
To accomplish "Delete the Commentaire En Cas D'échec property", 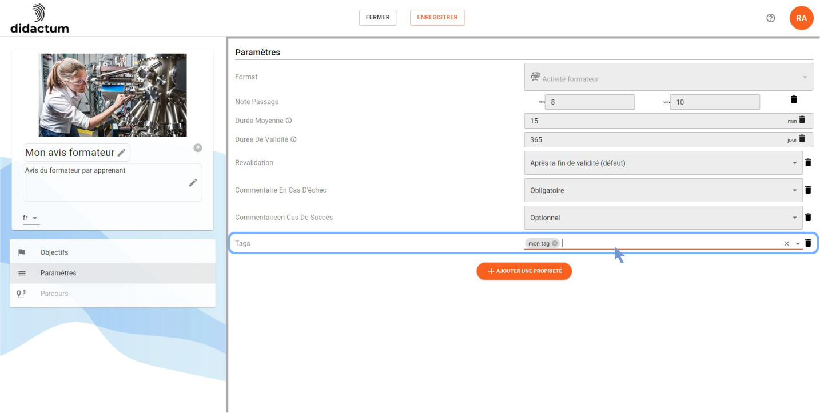I will tap(808, 190).
